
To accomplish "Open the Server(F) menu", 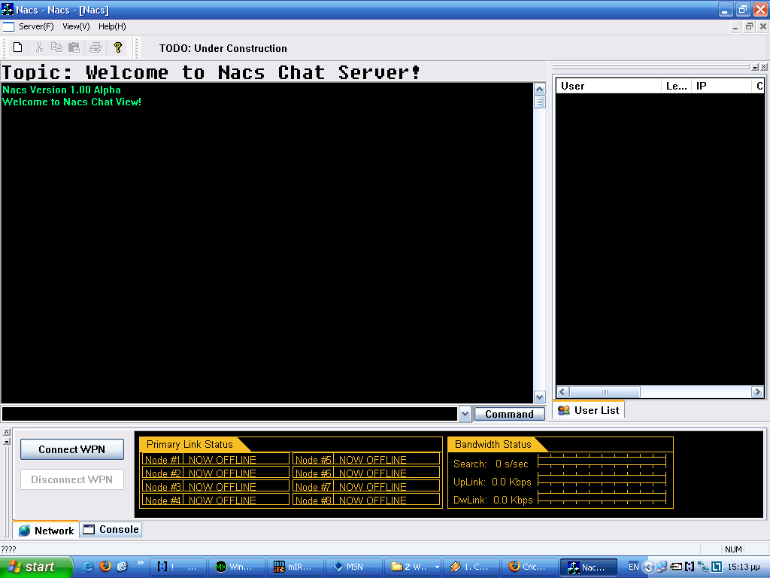I will pos(36,26).
